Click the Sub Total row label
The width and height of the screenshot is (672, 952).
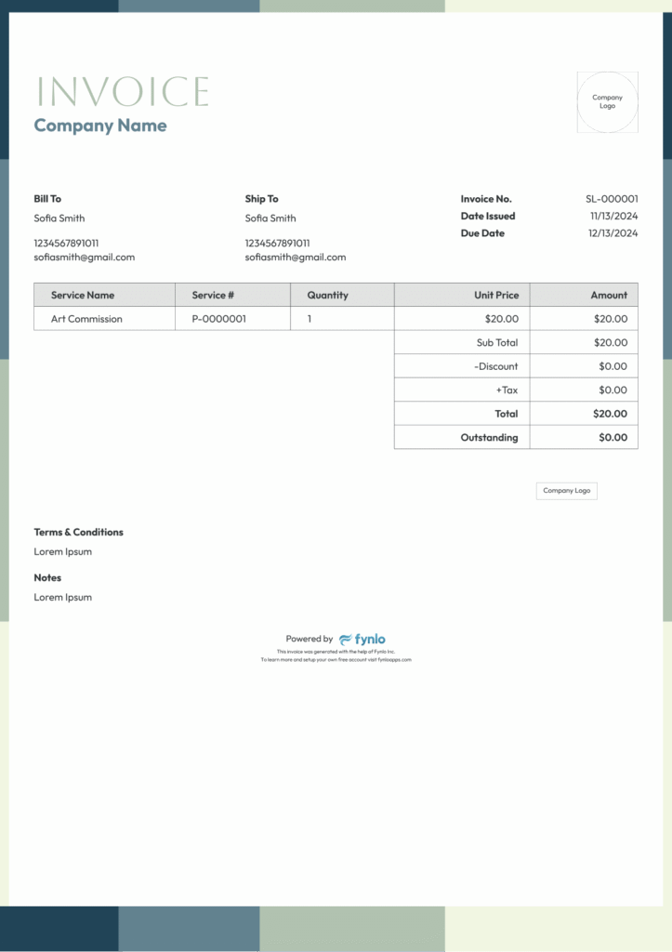(497, 343)
